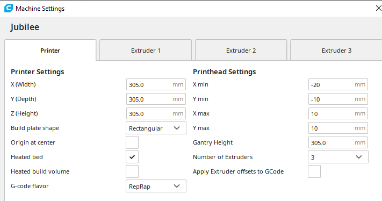Click the X min input field
The width and height of the screenshot is (382, 201).
(338, 84)
